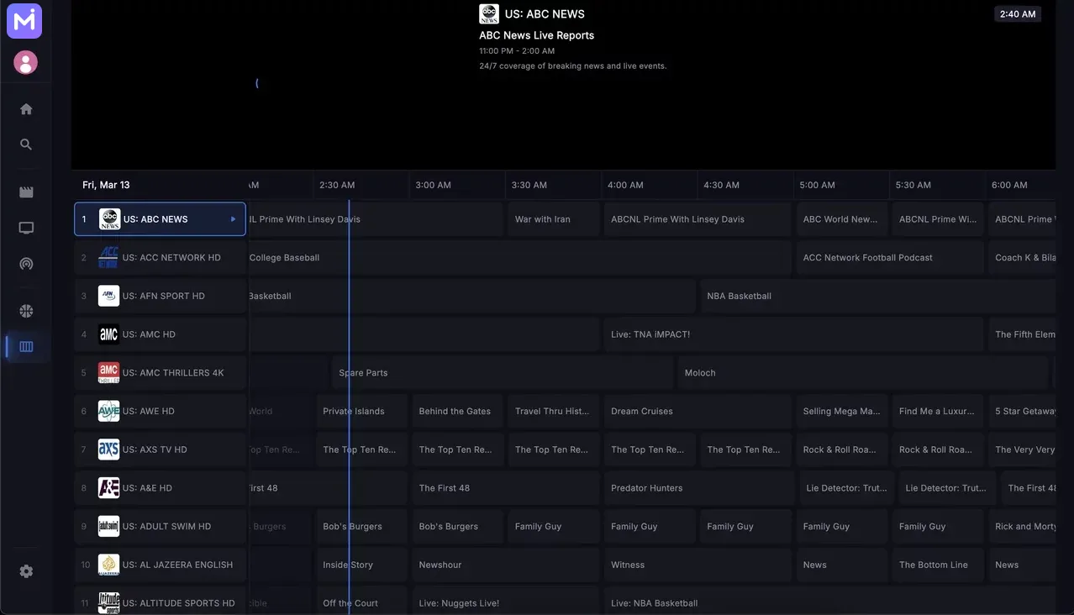This screenshot has width=1074, height=615.
Task: Select channel US: ACC NETWORK HD
Action: [160, 257]
